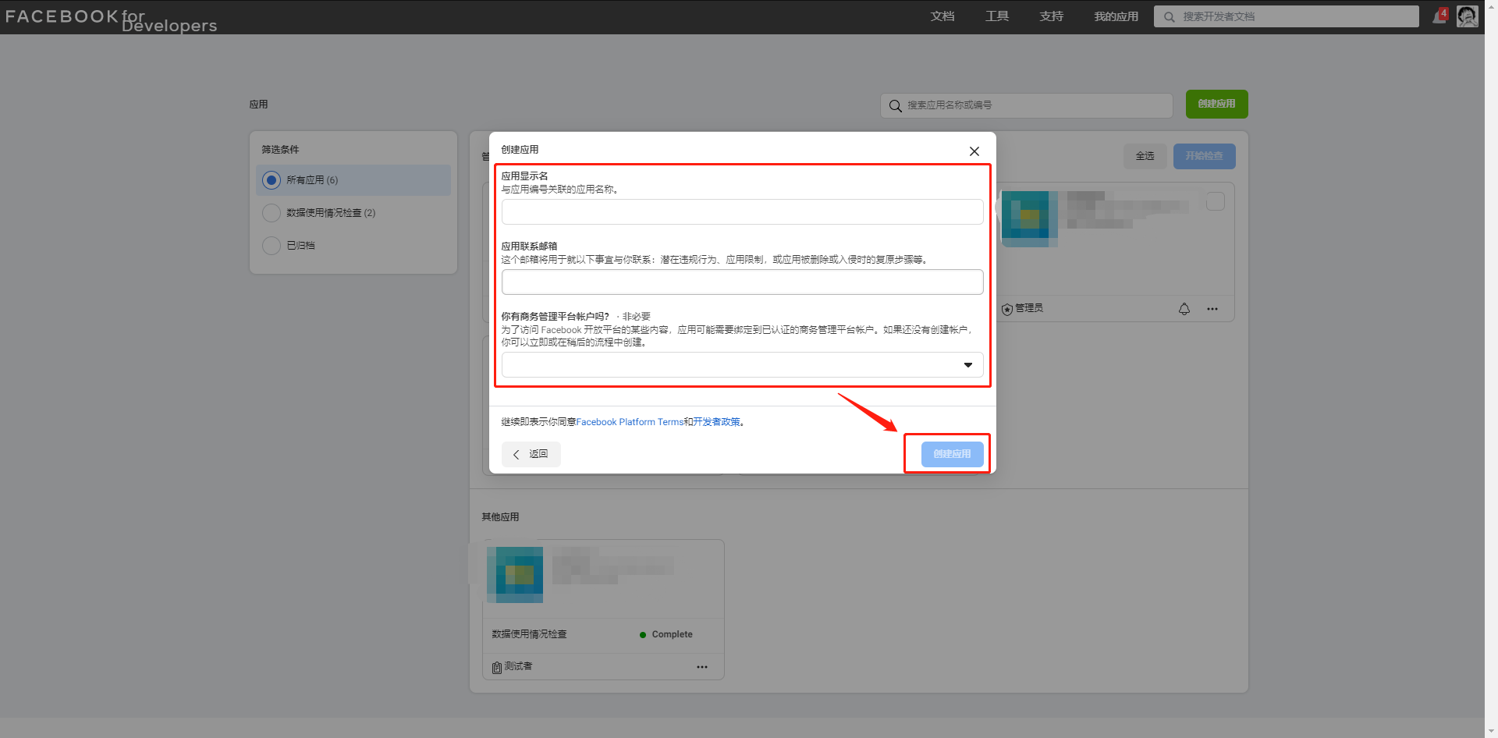The image size is (1498, 738).
Task: Open the business manager account dropdown
Action: [x=742, y=364]
